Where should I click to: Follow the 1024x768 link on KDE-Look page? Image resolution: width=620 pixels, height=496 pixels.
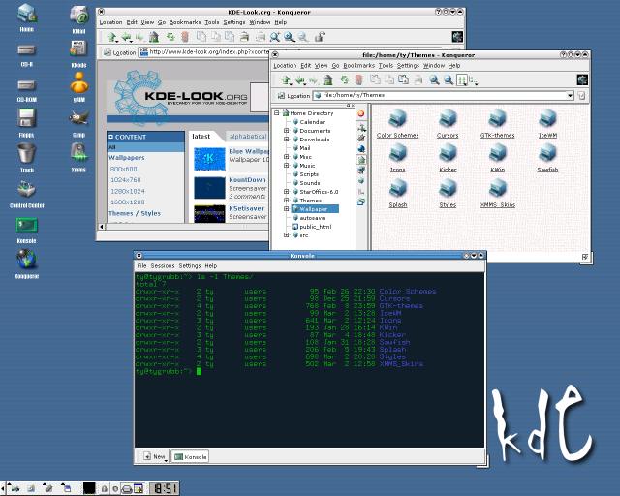click(x=125, y=180)
